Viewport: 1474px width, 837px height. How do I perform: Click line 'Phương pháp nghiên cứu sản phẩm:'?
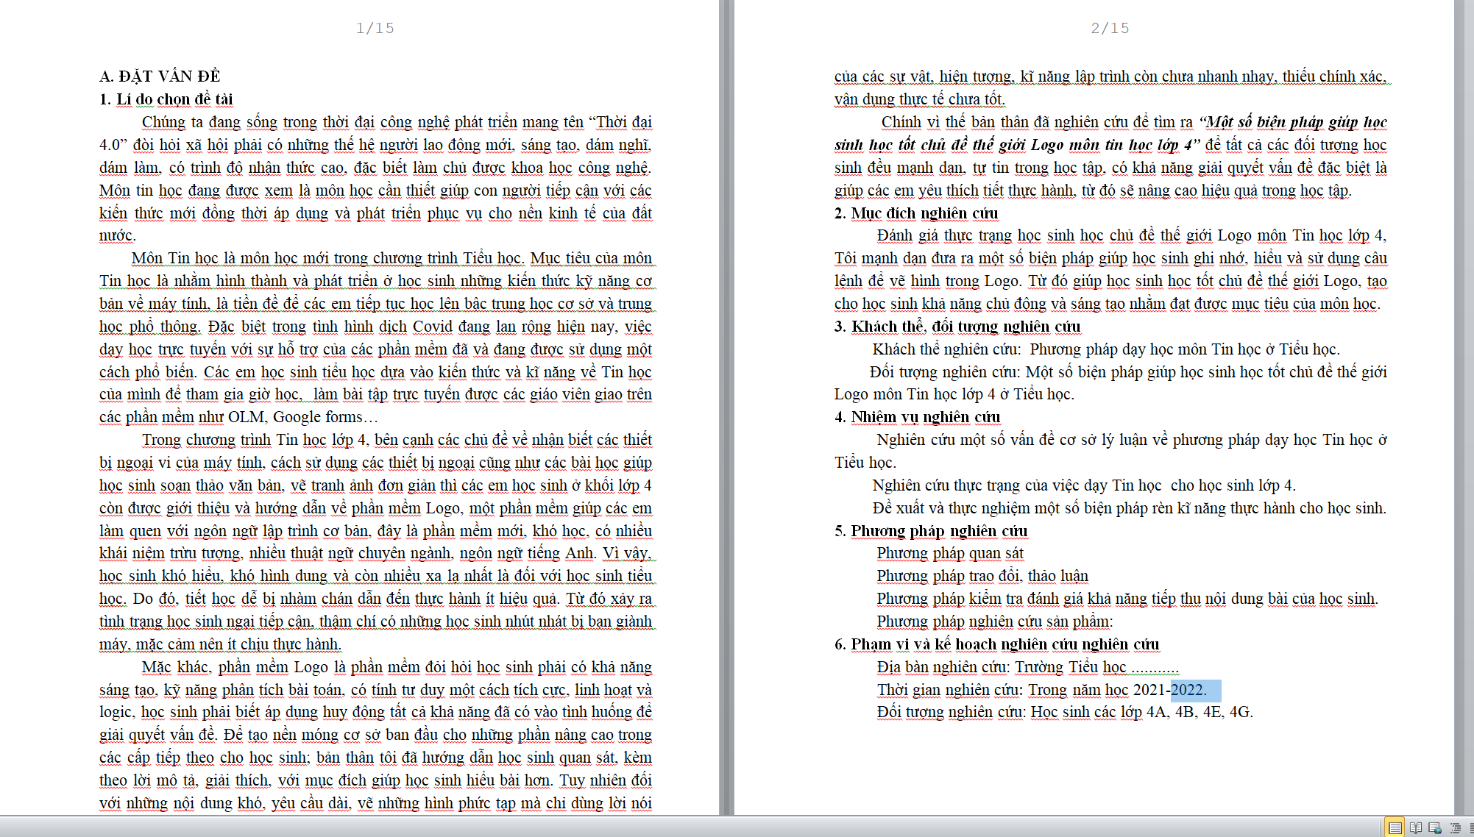(995, 621)
